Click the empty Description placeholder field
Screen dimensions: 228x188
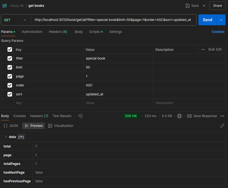[x=189, y=103]
